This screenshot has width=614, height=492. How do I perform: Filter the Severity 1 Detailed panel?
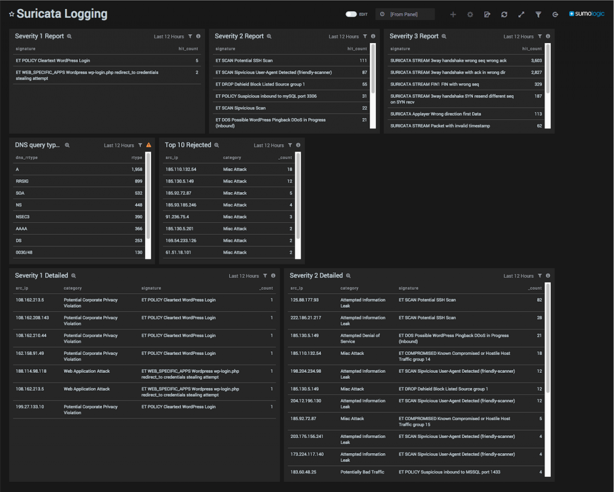point(265,276)
